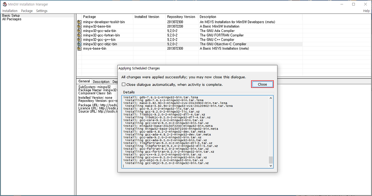Click the Details log scroll down arrow
372x196 pixels.
pos(271,166)
